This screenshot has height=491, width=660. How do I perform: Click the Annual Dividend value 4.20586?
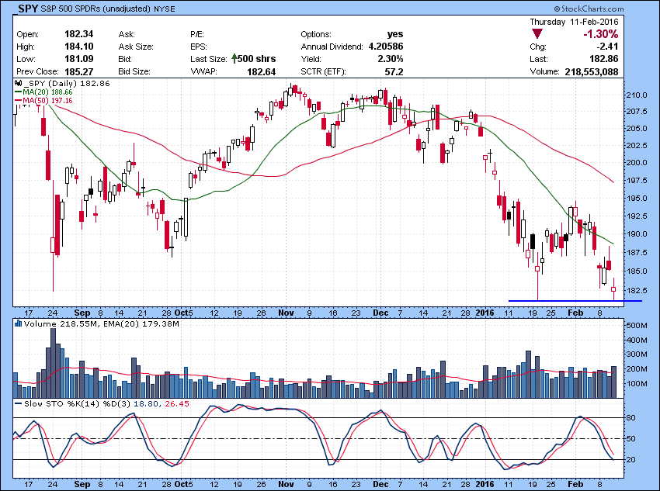tap(386, 47)
